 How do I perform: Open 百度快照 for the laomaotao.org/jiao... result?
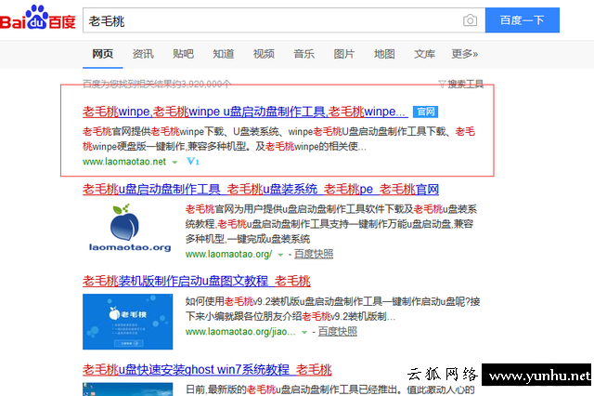(x=338, y=332)
